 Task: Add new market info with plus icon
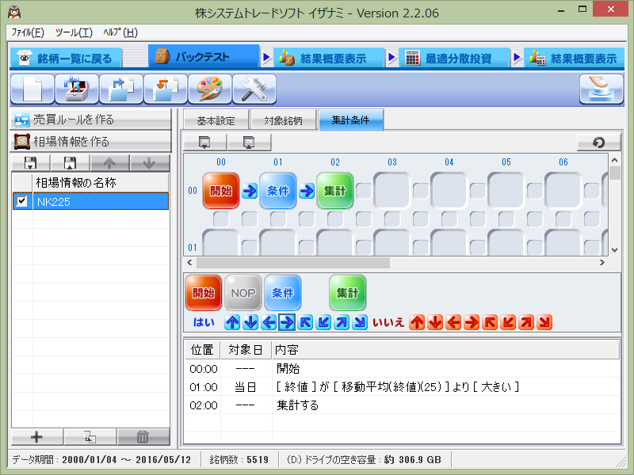coord(36,437)
